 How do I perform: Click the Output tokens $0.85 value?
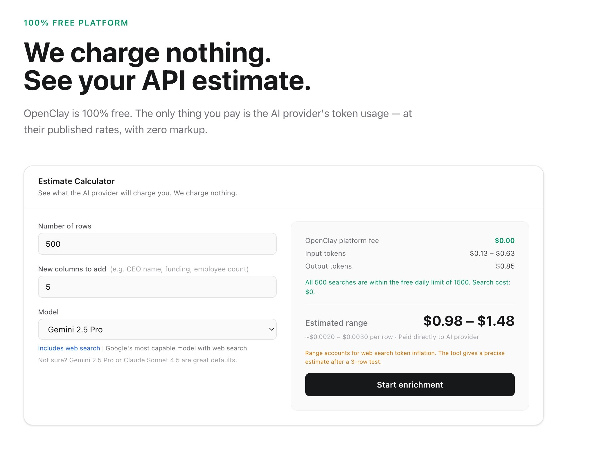(505, 266)
